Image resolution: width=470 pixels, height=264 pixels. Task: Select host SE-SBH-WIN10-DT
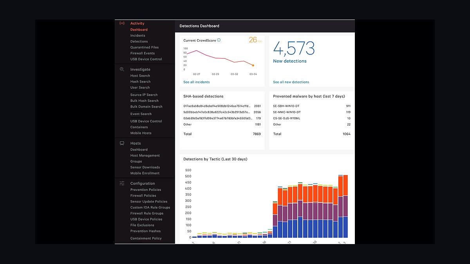click(287, 106)
